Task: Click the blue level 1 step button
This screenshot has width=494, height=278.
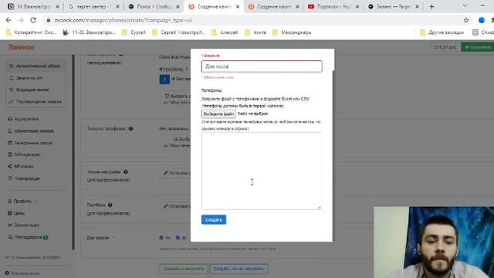Action: pyautogui.click(x=164, y=79)
